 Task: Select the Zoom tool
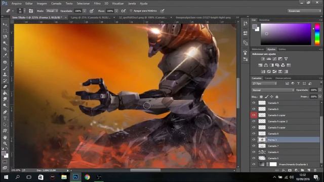(x=5, y=144)
